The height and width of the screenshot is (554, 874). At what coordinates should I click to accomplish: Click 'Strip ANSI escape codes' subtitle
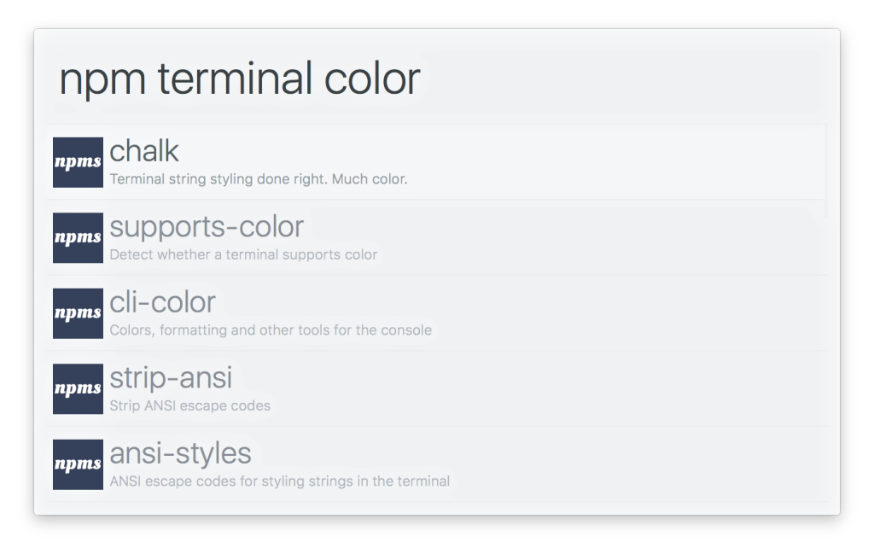pyautogui.click(x=189, y=405)
